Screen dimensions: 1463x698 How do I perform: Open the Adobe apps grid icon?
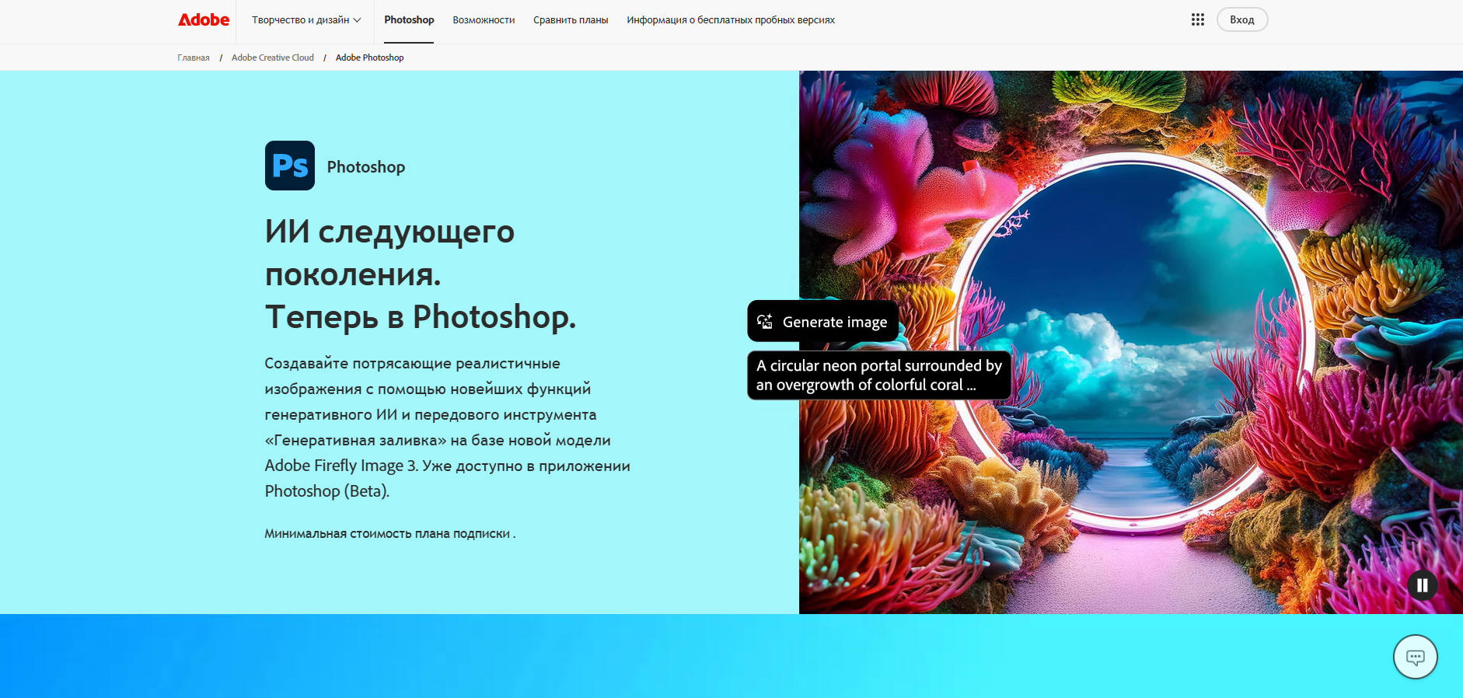tap(1197, 20)
